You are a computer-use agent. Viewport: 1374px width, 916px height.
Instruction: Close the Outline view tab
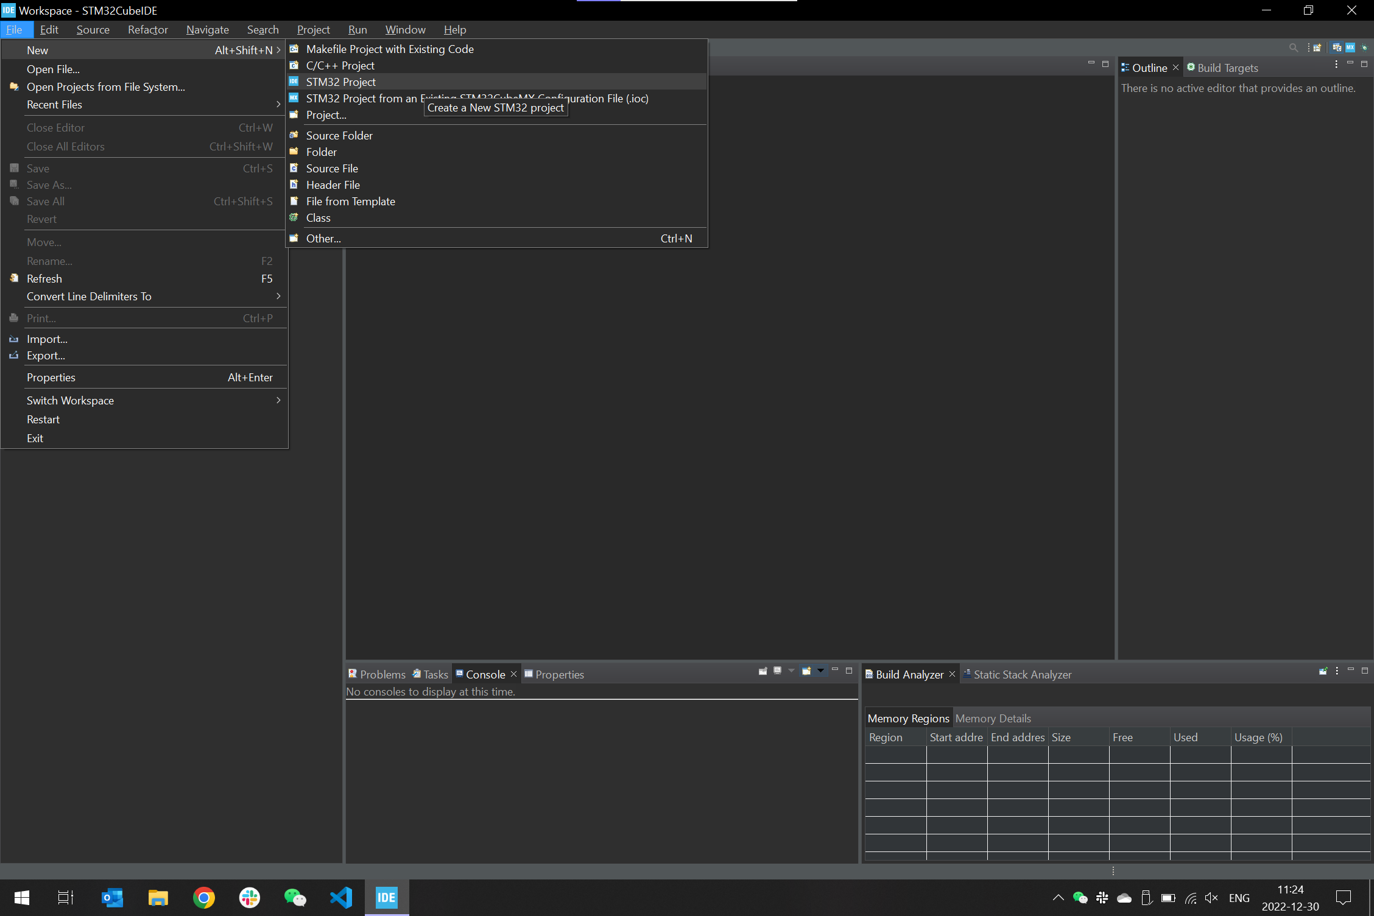point(1175,68)
